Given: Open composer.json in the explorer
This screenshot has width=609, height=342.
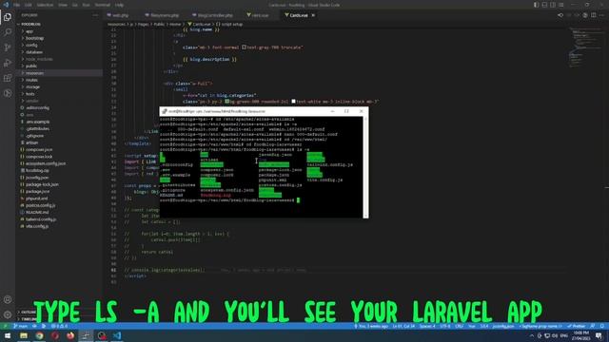Looking at the screenshot, I should click(x=39, y=149).
